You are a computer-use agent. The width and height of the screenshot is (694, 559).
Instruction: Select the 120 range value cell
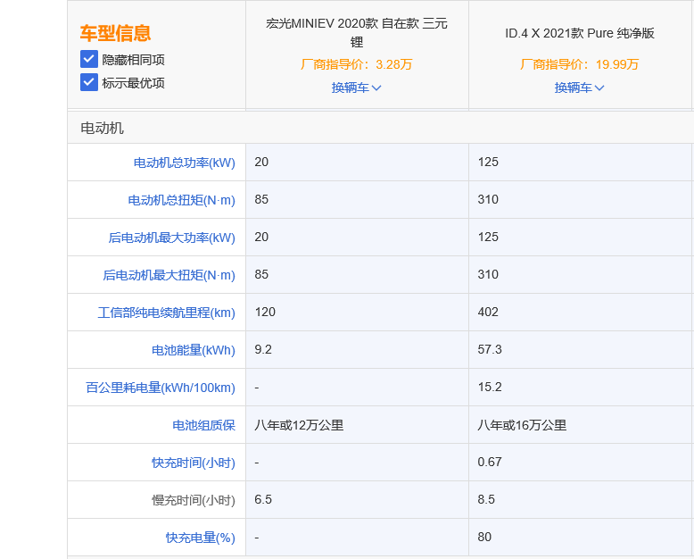click(357, 313)
